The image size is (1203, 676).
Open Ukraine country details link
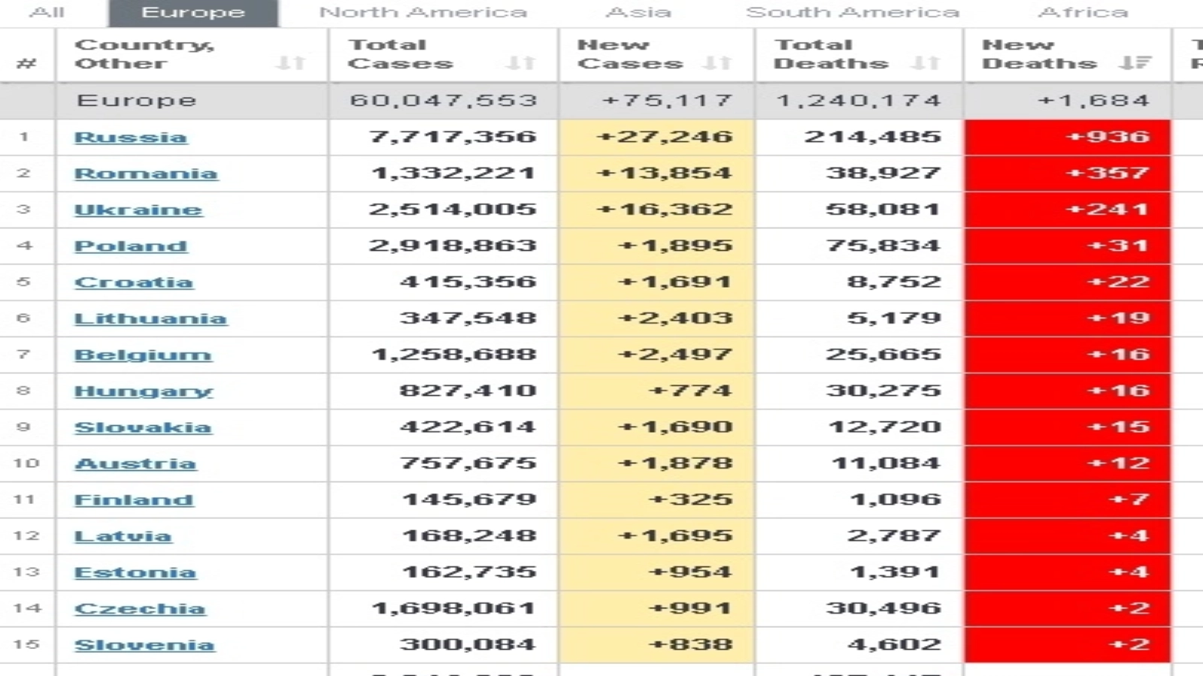[x=138, y=210]
